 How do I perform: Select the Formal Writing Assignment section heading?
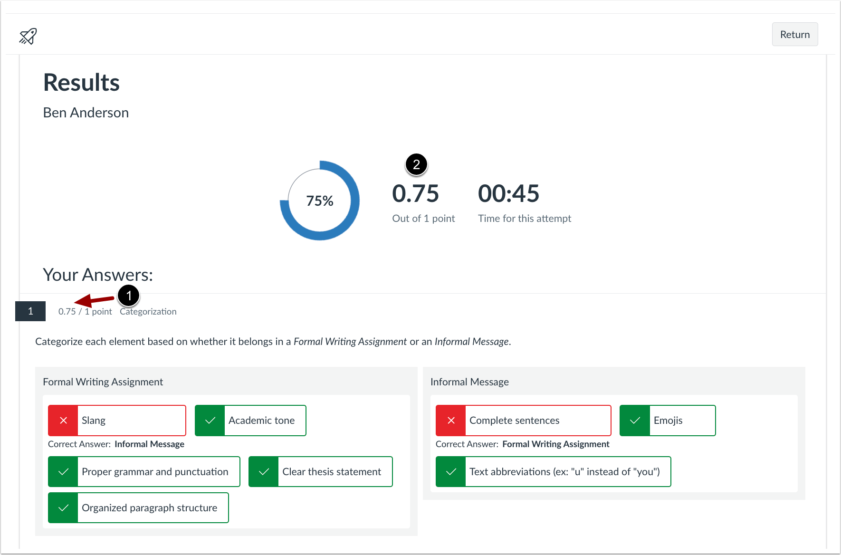click(x=103, y=382)
